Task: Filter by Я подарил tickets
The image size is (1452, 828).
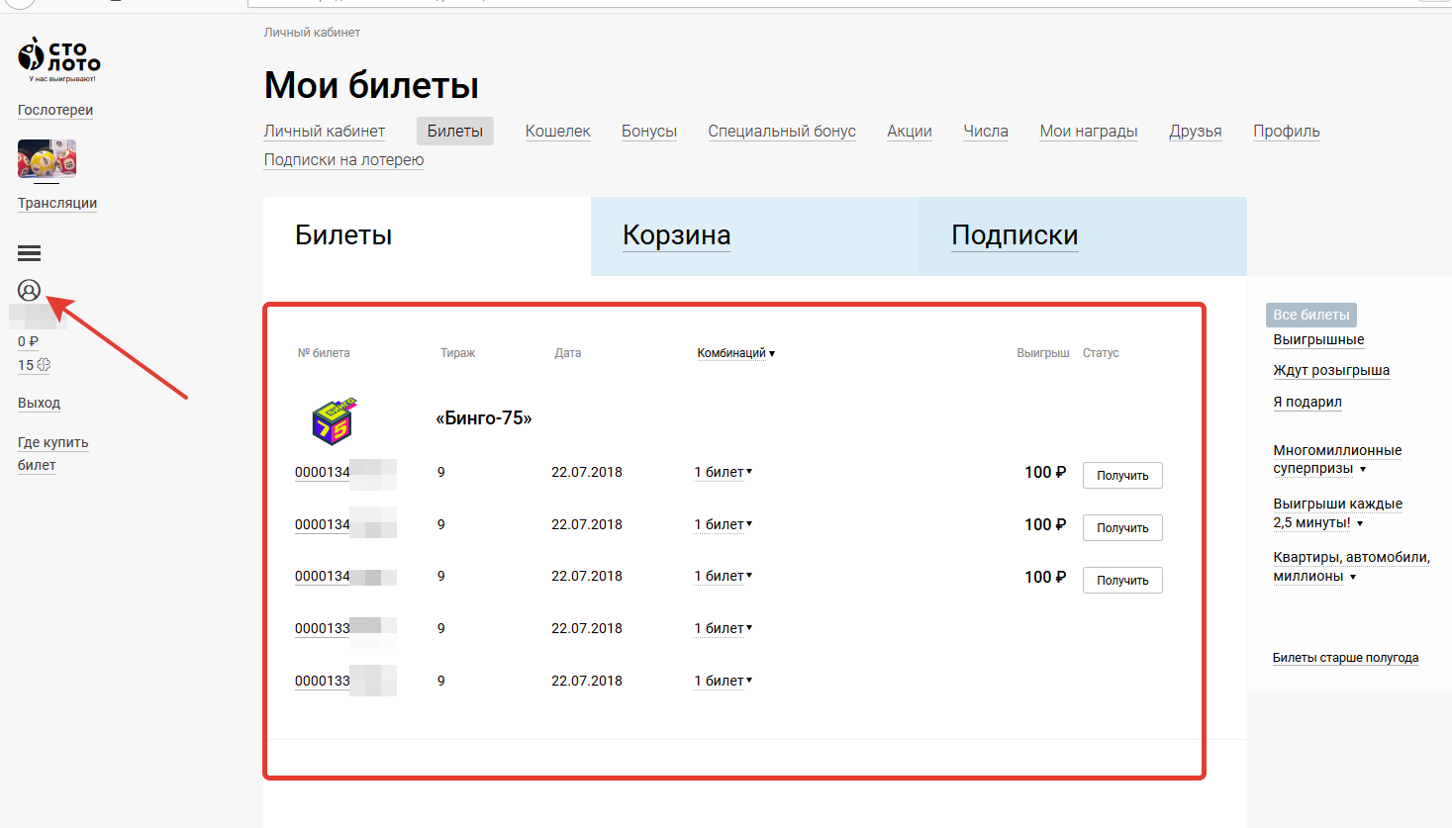Action: (1307, 402)
